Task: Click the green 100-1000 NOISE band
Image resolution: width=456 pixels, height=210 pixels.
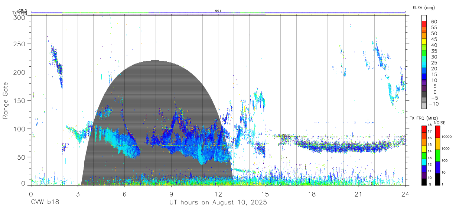Action: point(437,155)
